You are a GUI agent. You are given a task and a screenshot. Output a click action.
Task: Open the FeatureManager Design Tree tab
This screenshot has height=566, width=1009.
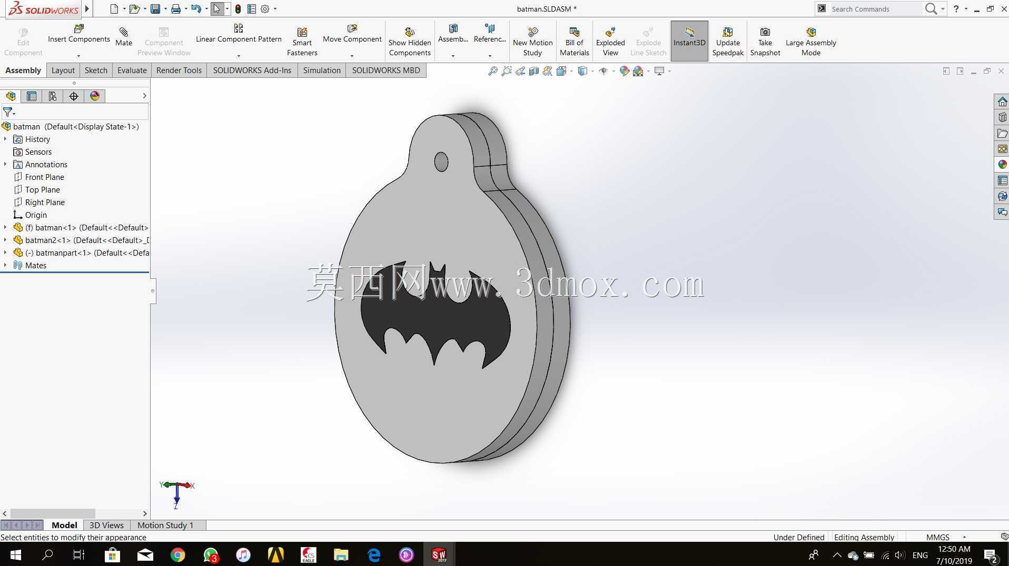(11, 96)
